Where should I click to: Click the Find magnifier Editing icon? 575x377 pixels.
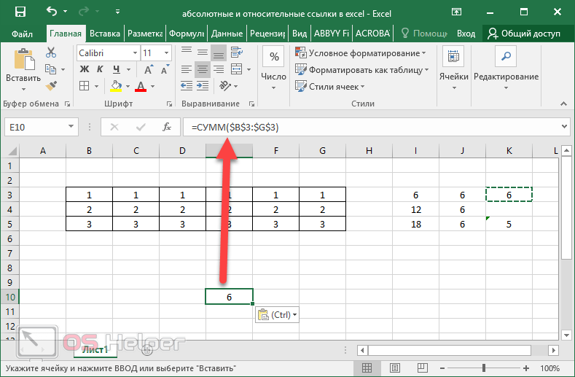click(x=506, y=56)
